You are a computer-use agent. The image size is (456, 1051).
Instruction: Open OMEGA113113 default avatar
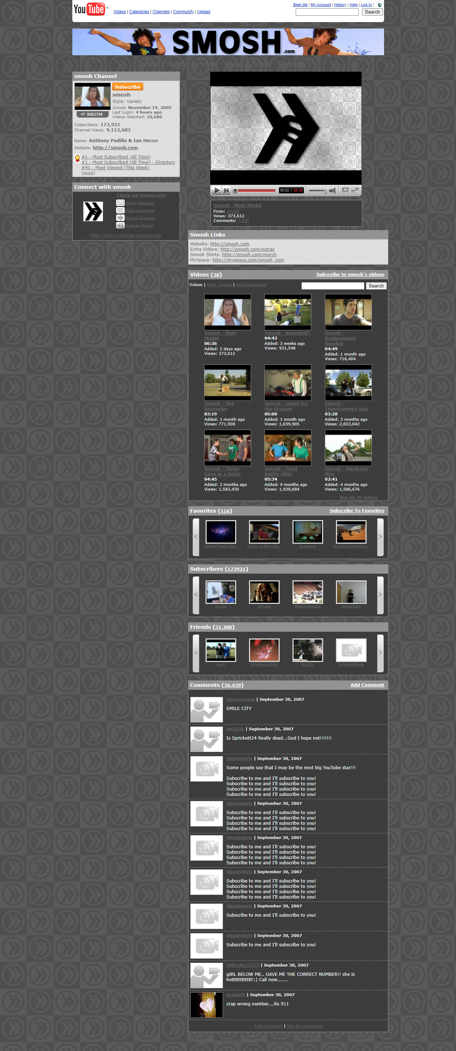206,975
